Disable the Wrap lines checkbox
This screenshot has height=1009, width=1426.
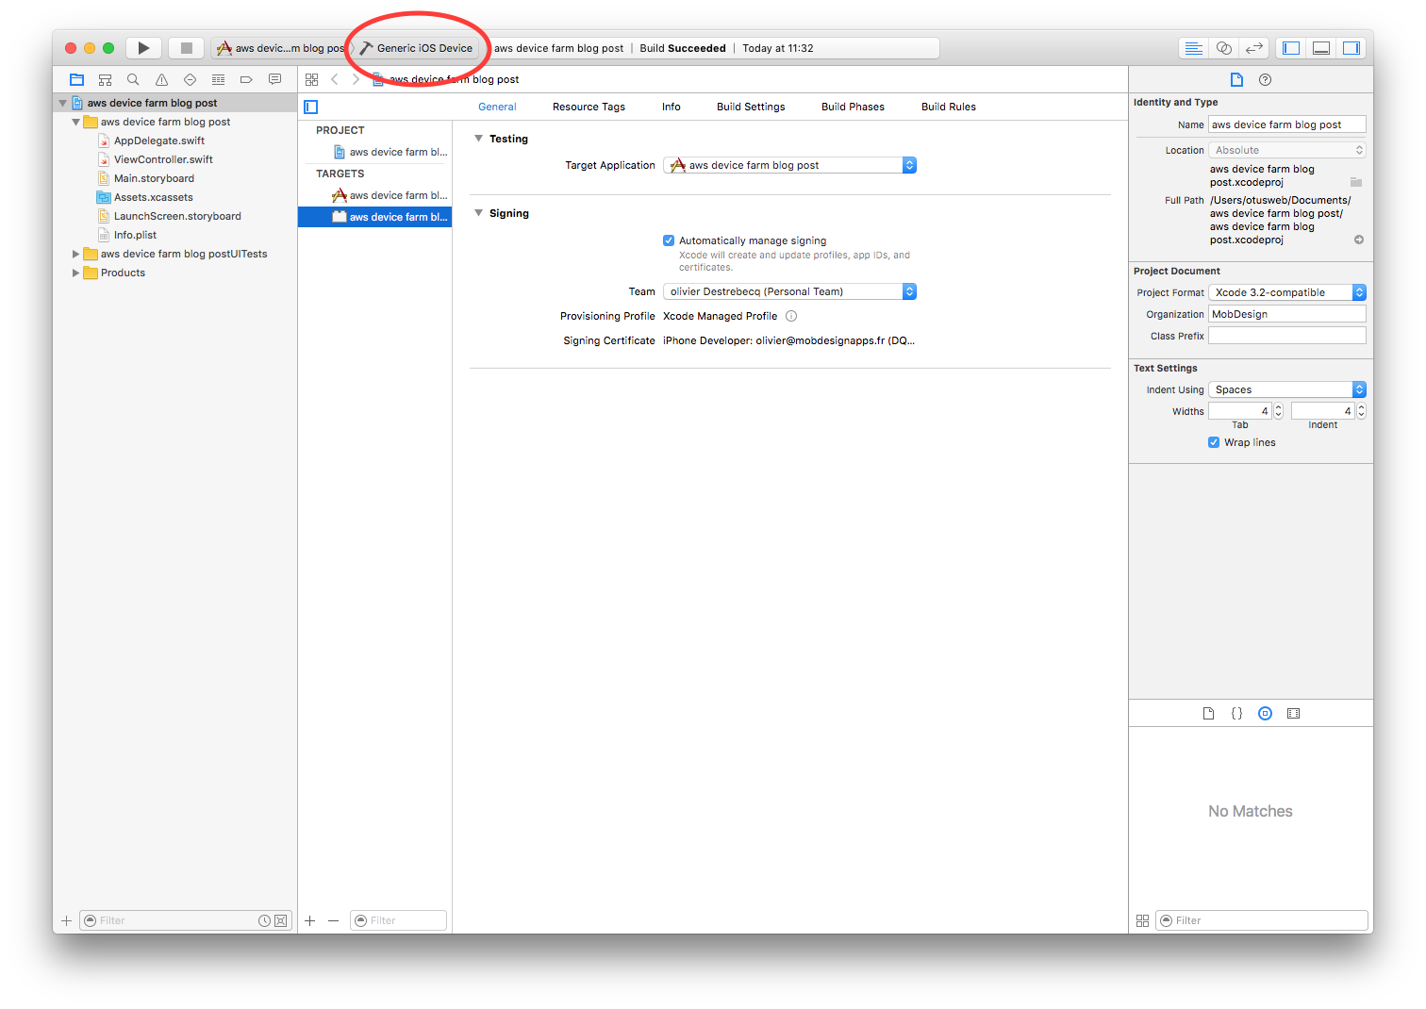pyautogui.click(x=1214, y=442)
